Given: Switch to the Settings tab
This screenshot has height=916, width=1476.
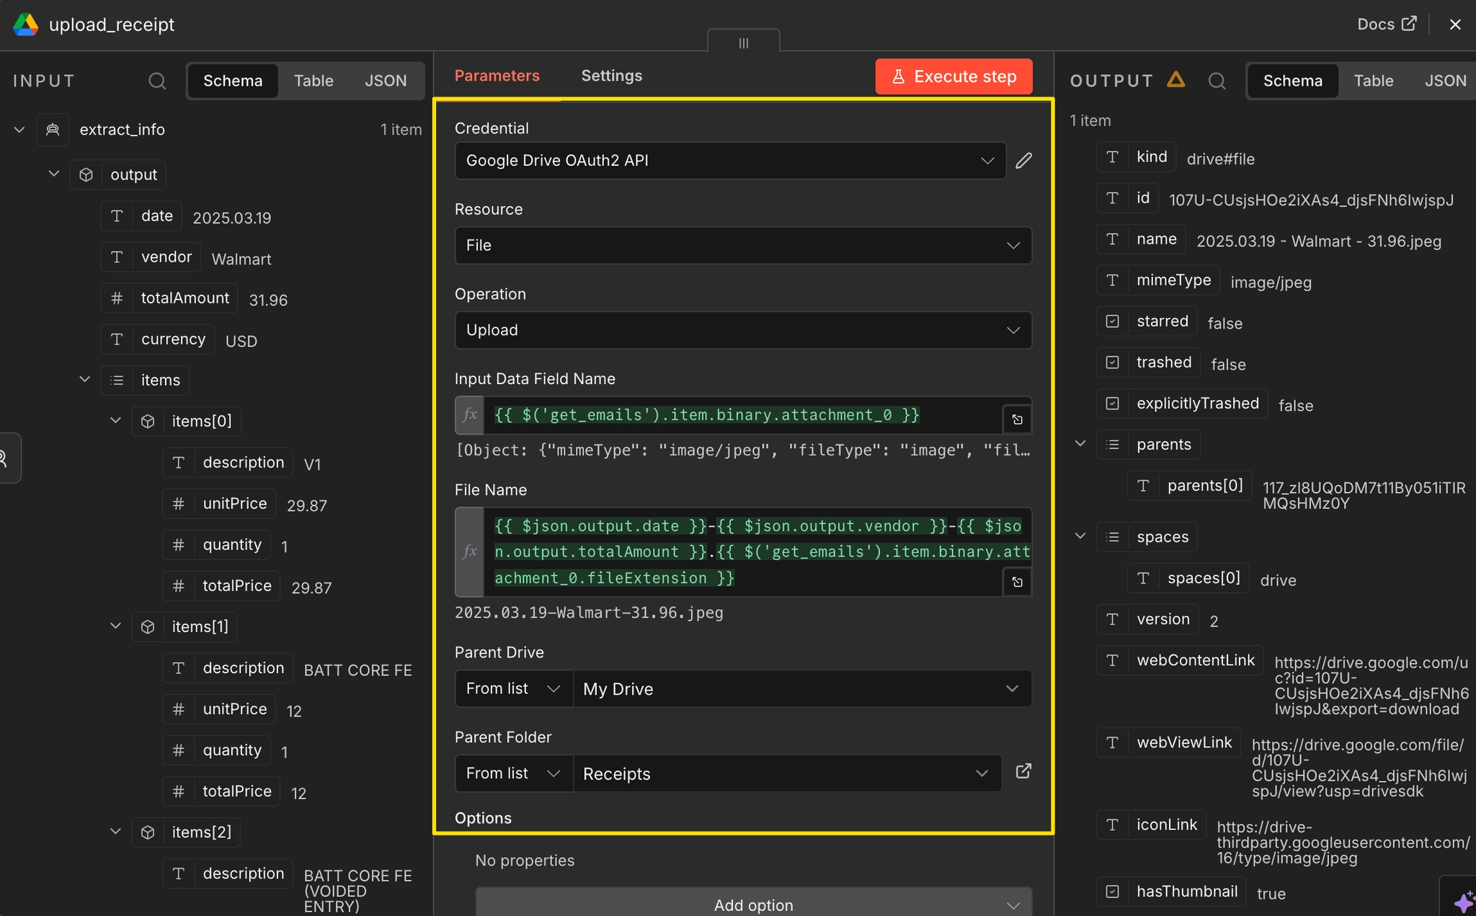Looking at the screenshot, I should 612,76.
